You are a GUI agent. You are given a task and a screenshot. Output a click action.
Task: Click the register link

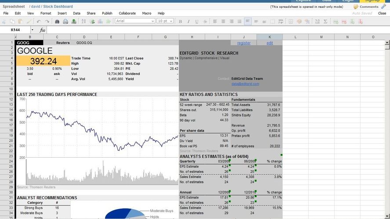tap(244, 43)
